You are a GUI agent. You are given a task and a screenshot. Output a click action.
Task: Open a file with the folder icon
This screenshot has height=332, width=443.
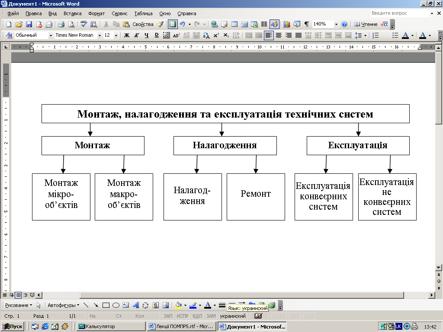[x=19, y=24]
